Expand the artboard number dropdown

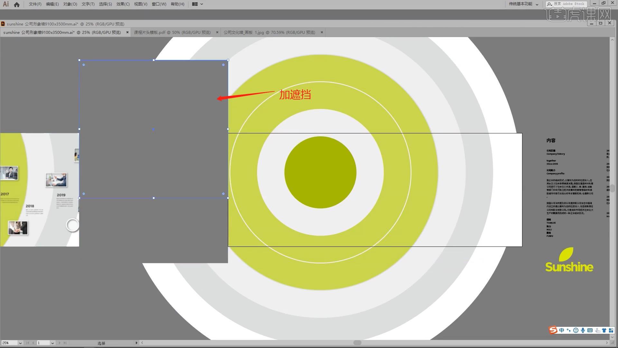(x=52, y=343)
